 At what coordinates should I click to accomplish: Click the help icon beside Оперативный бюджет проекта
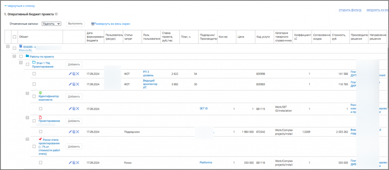[x=56, y=14]
